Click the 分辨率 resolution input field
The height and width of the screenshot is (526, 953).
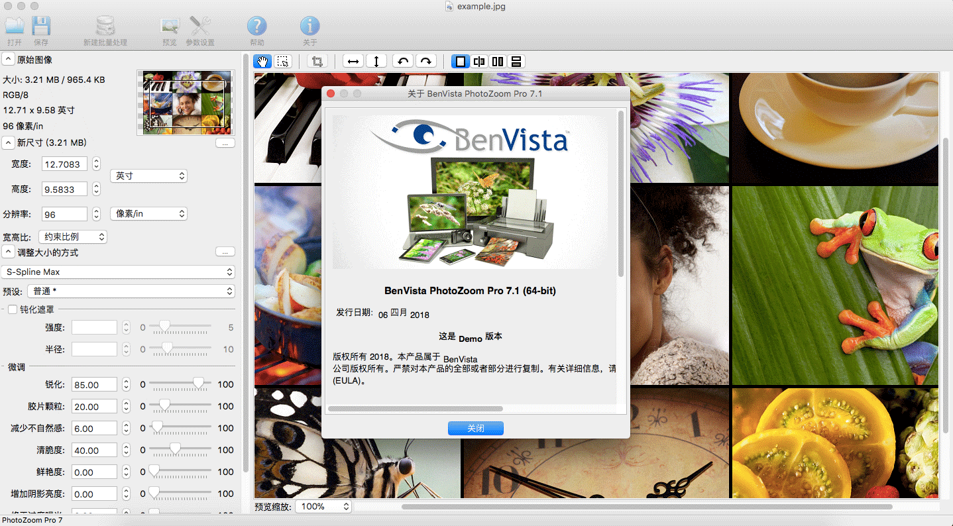click(65, 215)
